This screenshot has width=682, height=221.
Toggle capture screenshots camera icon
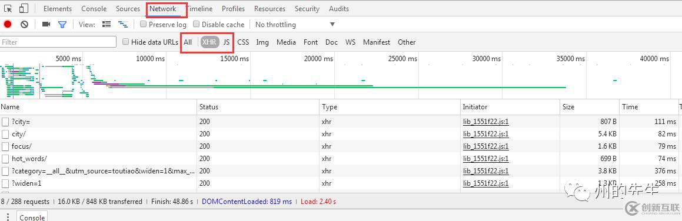coord(46,24)
